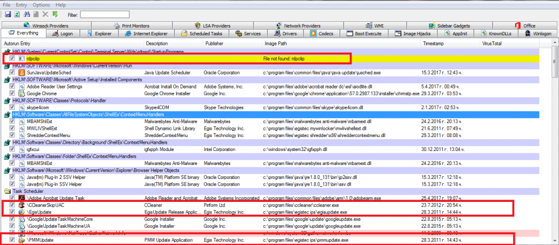
Task: Sort by Description column header
Action: tap(173, 44)
